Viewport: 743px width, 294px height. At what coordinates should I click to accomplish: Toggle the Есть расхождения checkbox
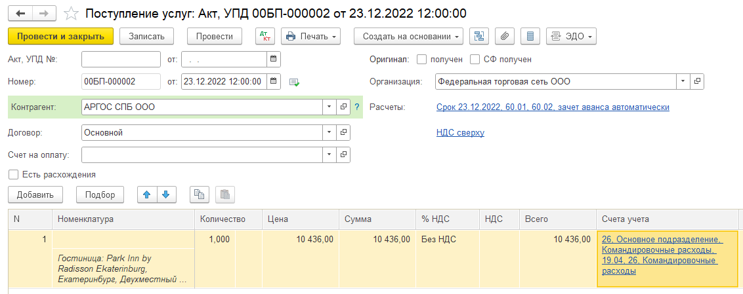[13, 174]
